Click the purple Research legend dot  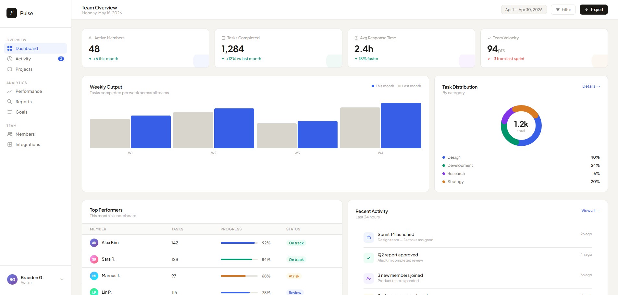click(x=444, y=174)
